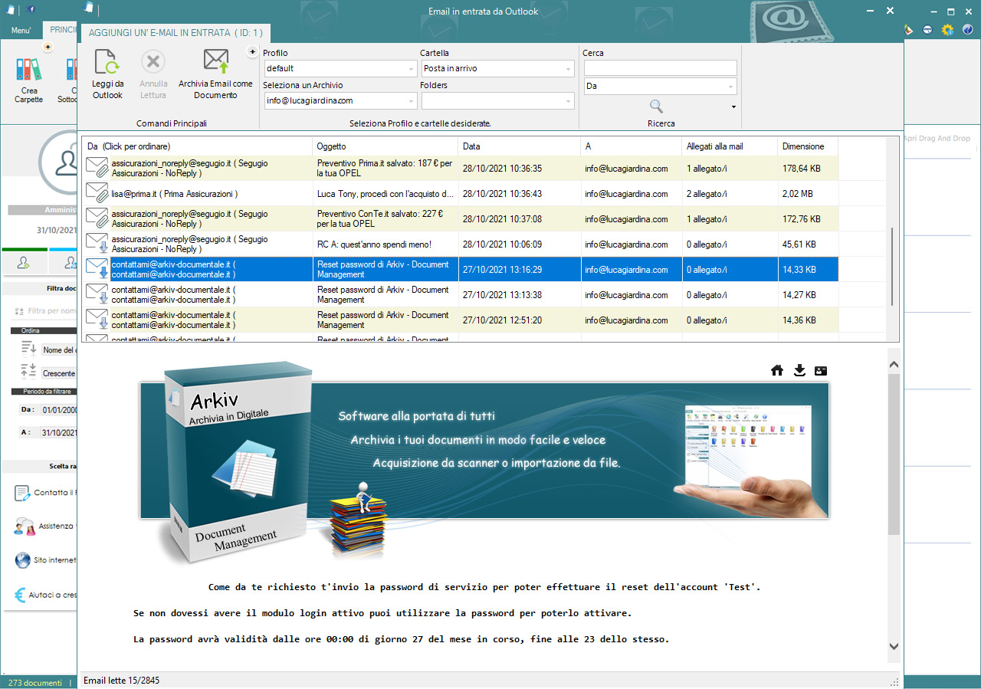This screenshot has width=981, height=689.
Task: Click the 45,61 KB size cell
Action: click(x=808, y=244)
